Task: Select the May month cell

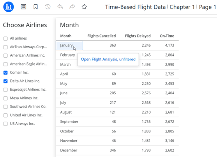Action: click(x=64, y=83)
